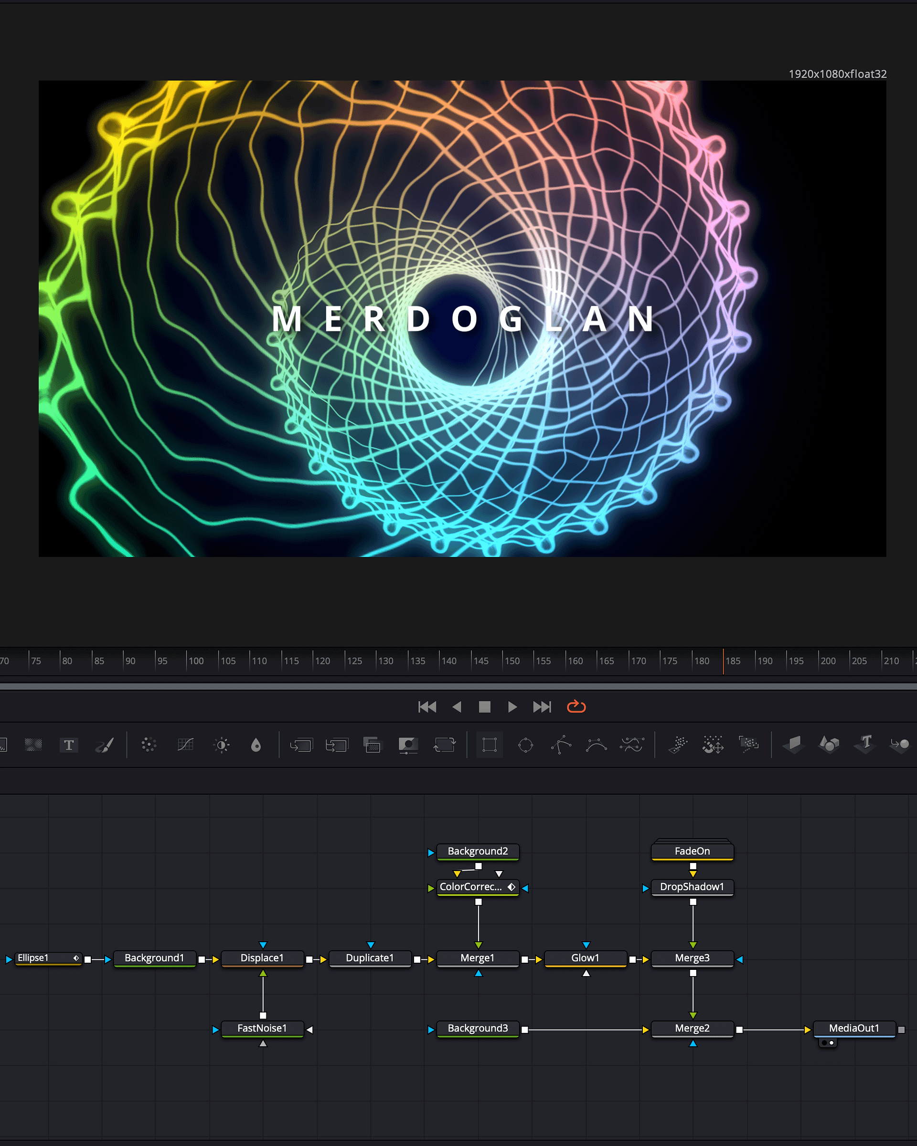This screenshot has height=1146, width=917.
Task: Select the Glow1 node
Action: coord(585,958)
